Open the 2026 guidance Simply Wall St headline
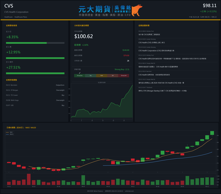Viewport: 221px width, 194px height. (x=161, y=83)
